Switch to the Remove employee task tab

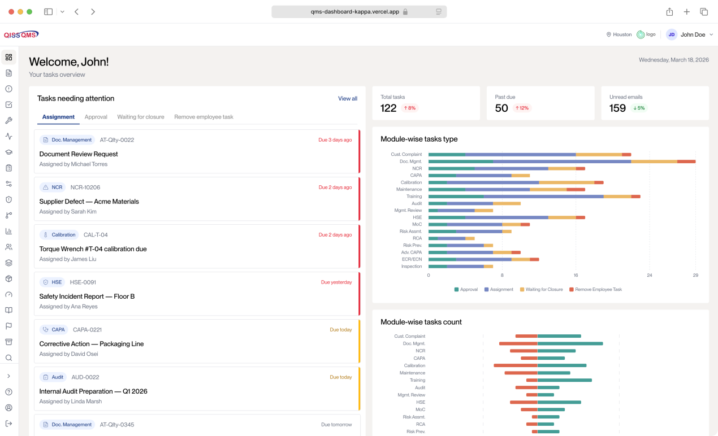click(204, 117)
